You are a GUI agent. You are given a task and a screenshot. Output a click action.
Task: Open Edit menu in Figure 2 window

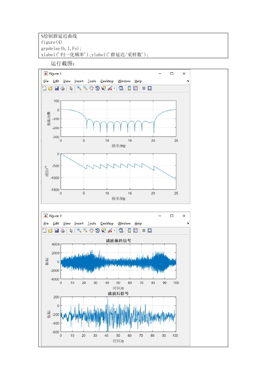click(x=56, y=224)
